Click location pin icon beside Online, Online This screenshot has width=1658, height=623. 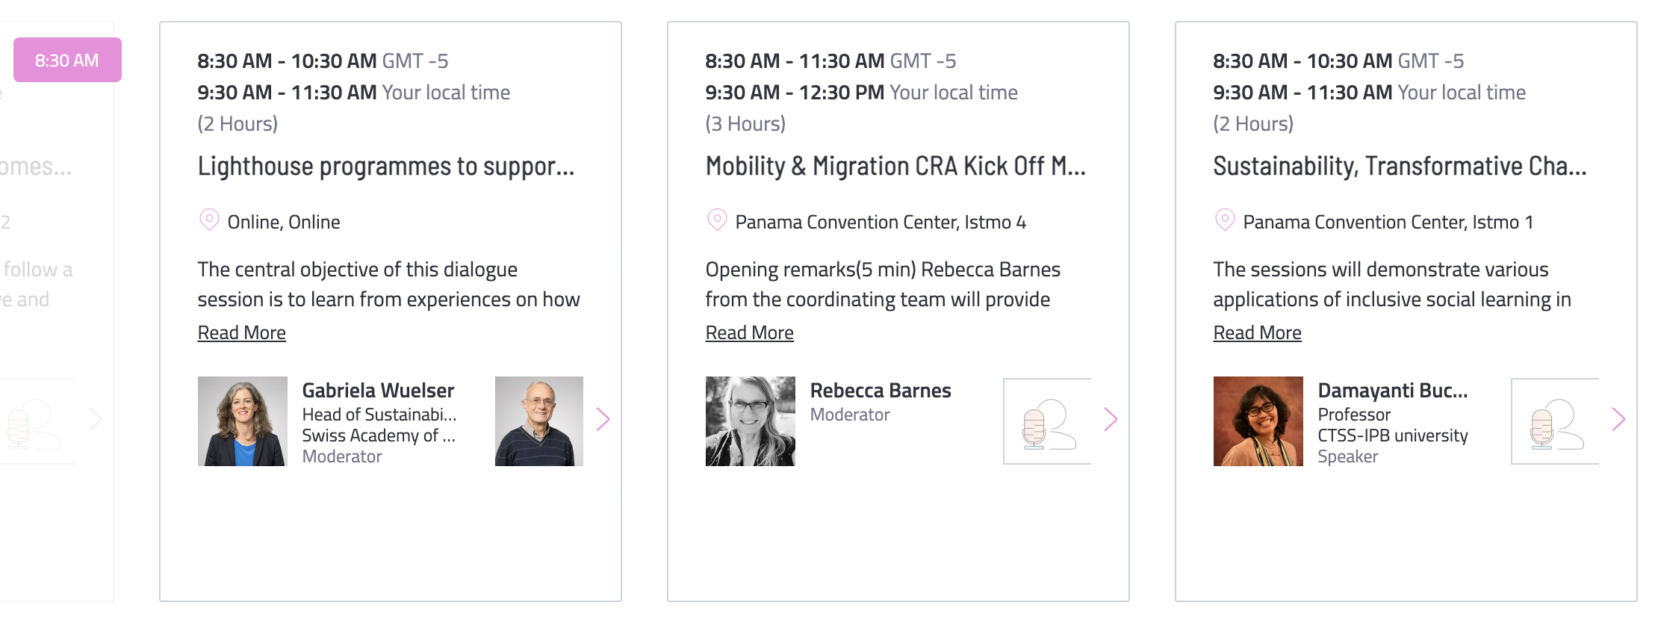click(209, 220)
